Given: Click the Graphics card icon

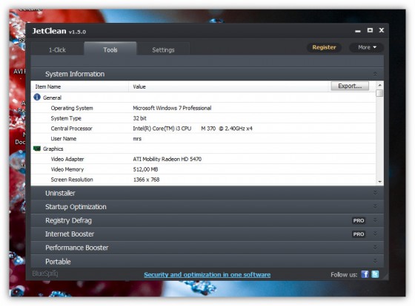Looking at the screenshot, I should (x=37, y=149).
